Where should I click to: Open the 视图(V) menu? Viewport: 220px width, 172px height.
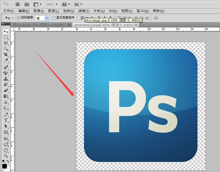pos(127,11)
